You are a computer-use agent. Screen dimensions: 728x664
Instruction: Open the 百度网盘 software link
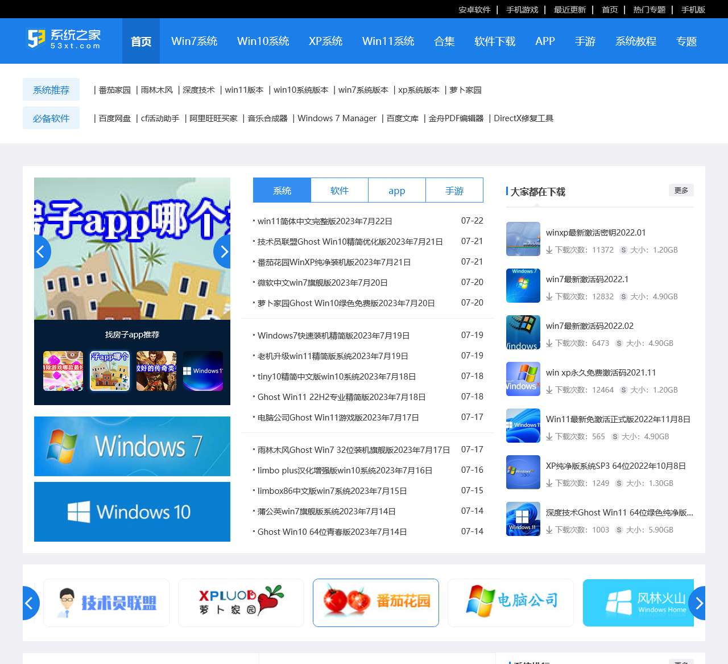[114, 118]
